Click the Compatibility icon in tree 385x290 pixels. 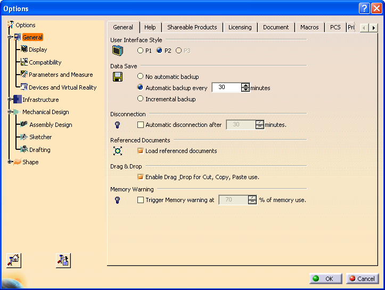tap(24, 62)
